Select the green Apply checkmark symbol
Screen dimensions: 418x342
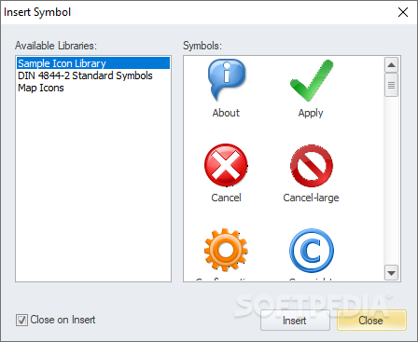[312, 81]
